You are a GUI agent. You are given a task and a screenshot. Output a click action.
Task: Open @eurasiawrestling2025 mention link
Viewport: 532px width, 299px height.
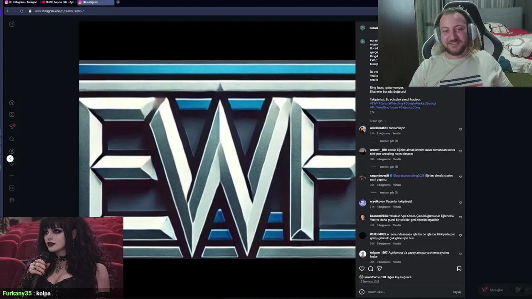click(x=409, y=176)
